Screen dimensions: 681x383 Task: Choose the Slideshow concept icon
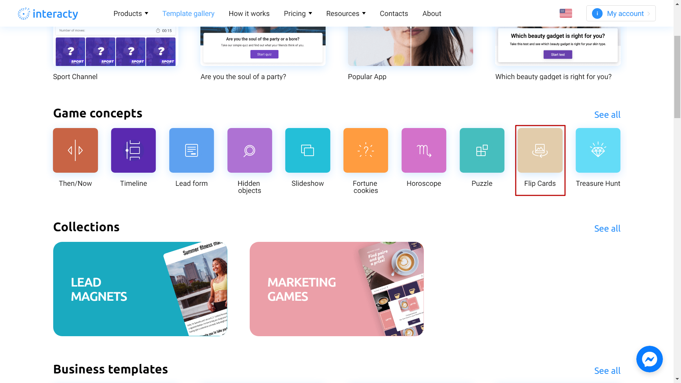coord(308,150)
